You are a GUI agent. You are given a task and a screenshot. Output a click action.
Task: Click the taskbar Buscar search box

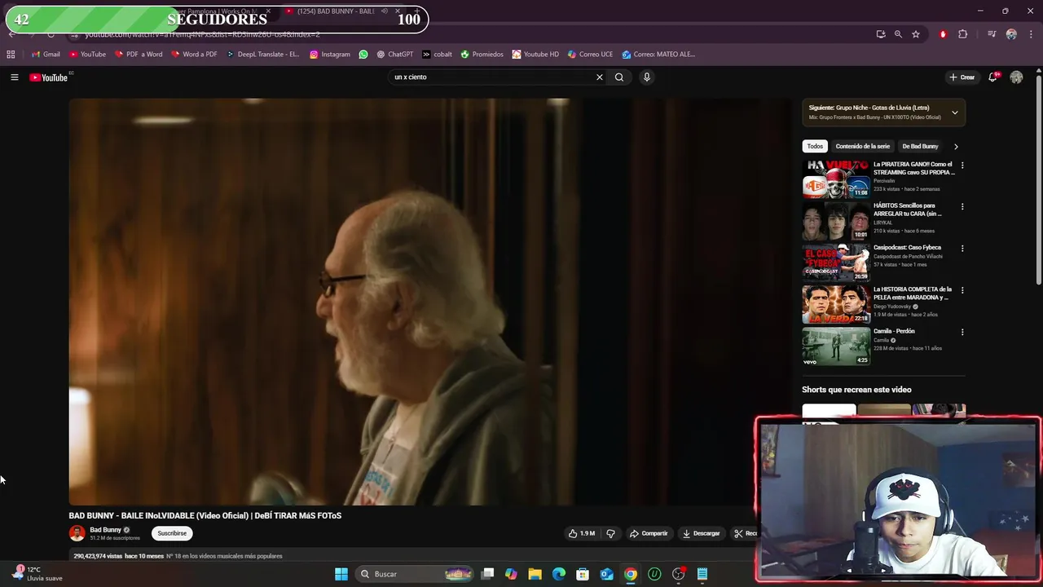[x=416, y=574]
